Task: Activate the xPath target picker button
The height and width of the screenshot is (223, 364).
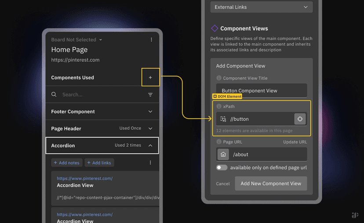Action: click(x=300, y=119)
